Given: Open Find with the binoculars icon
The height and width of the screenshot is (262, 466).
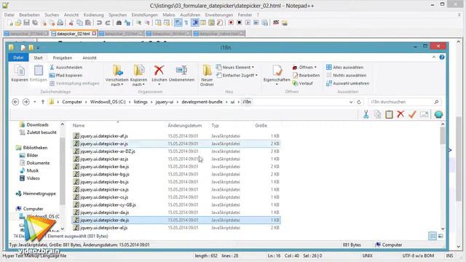Looking at the screenshot, I should 119,23.
